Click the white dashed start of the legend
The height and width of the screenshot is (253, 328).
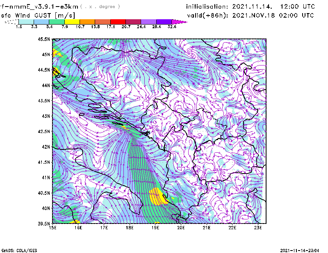point(11,22)
